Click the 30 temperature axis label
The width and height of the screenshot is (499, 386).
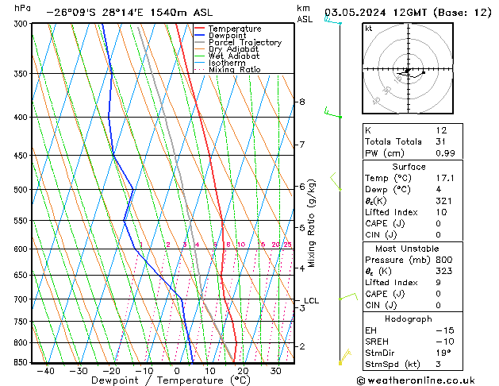point(275,371)
